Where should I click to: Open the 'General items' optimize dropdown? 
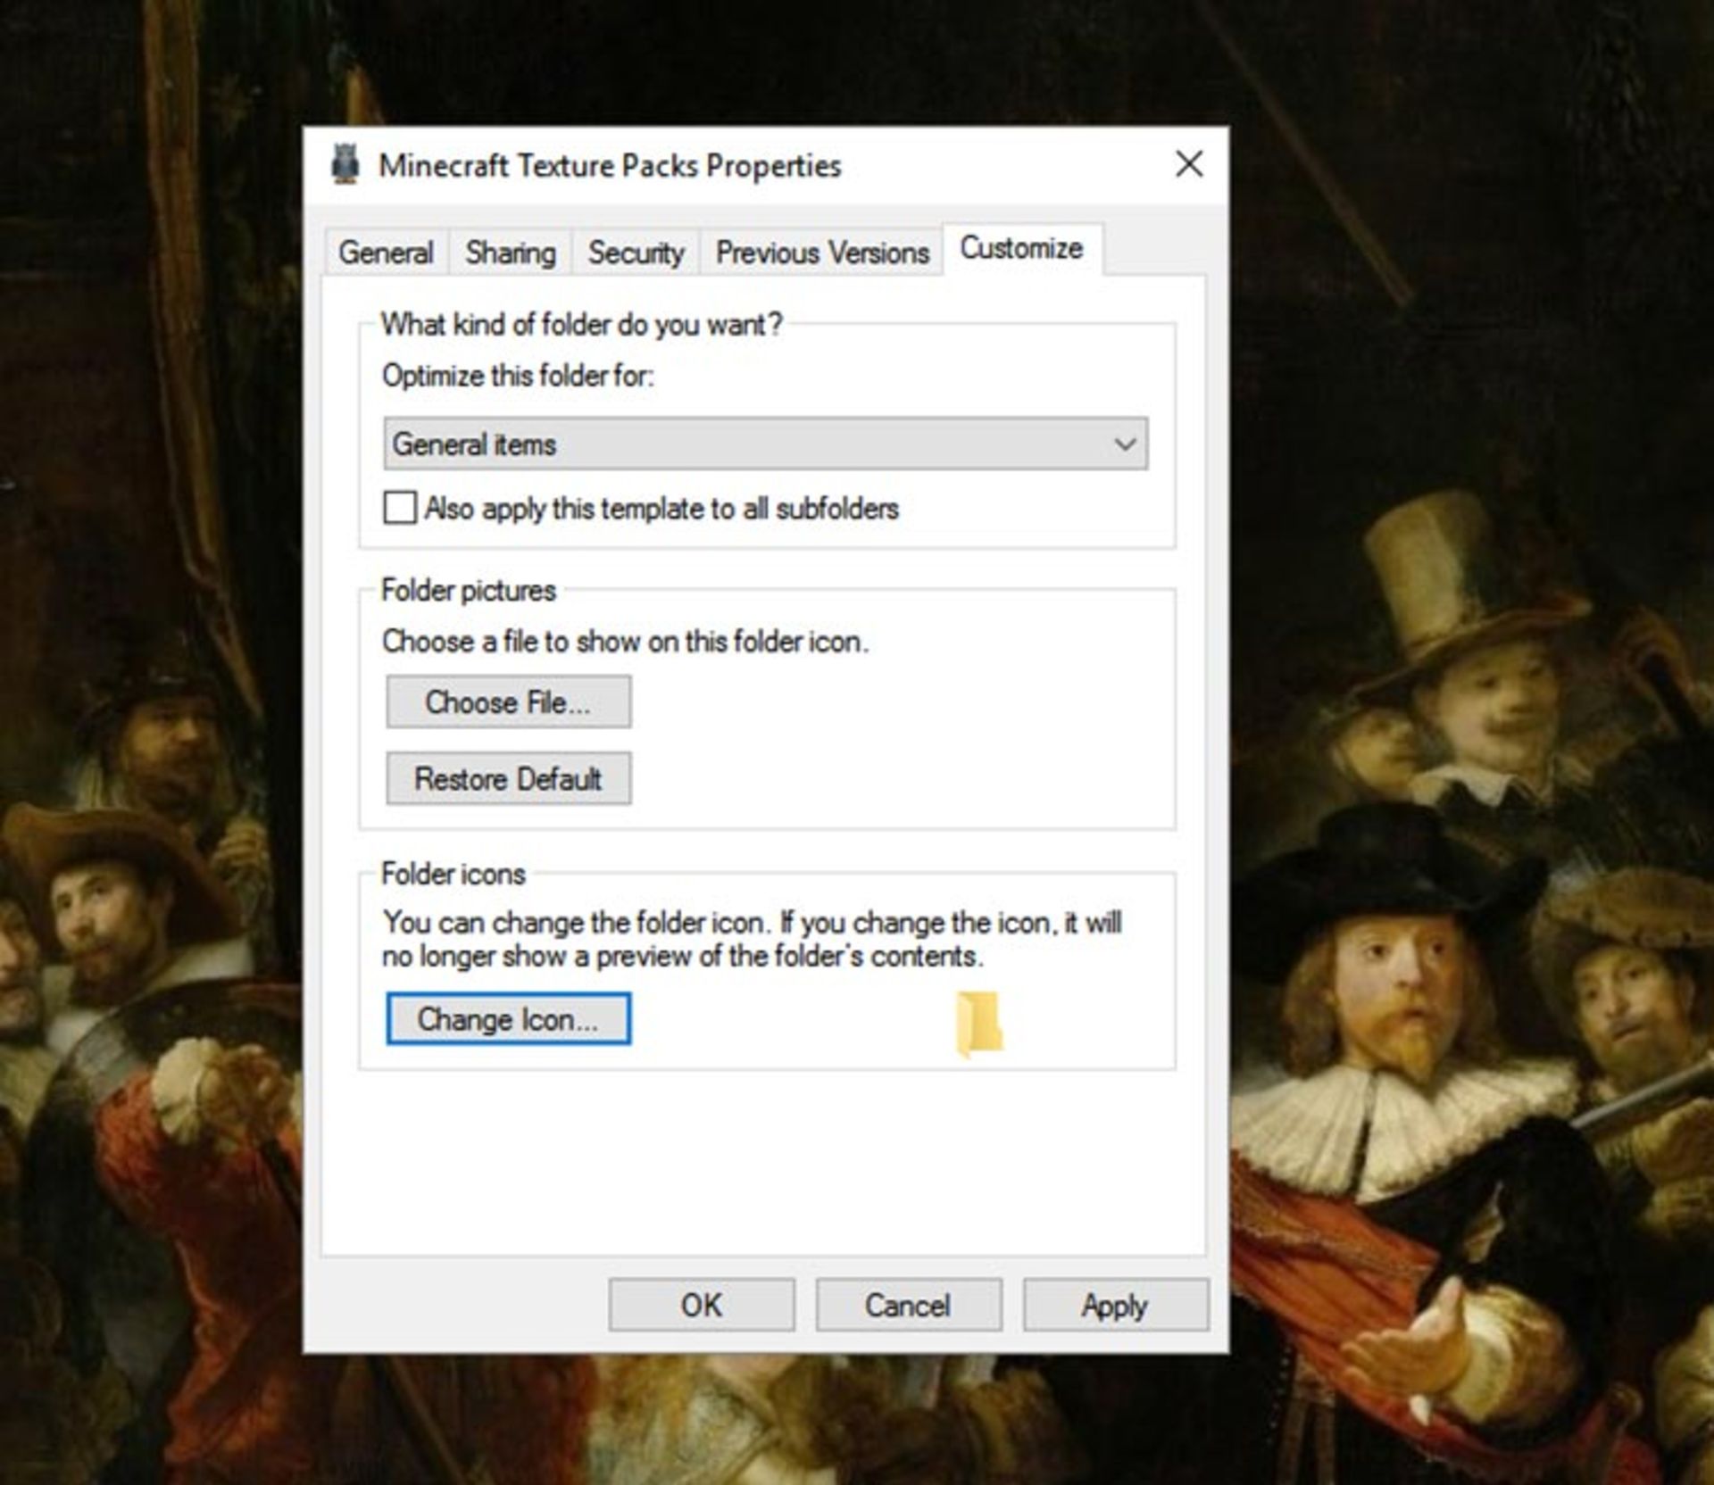pyautogui.click(x=766, y=444)
